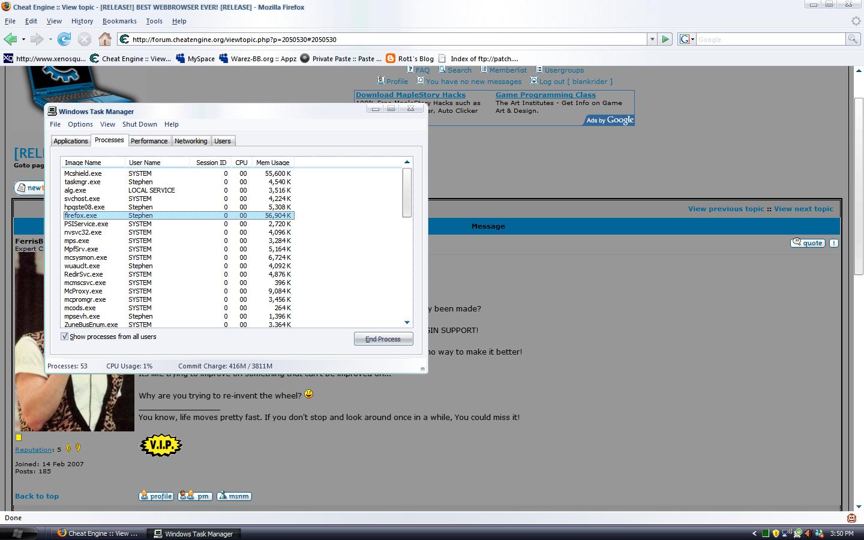Image resolution: width=864 pixels, height=540 pixels.
Task: Reload the page with Refresh icon
Action: point(64,39)
